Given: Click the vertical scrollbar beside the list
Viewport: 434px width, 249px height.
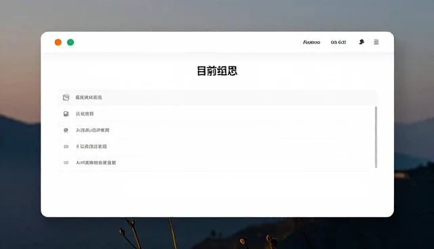Looking at the screenshot, I should pyautogui.click(x=376, y=137).
